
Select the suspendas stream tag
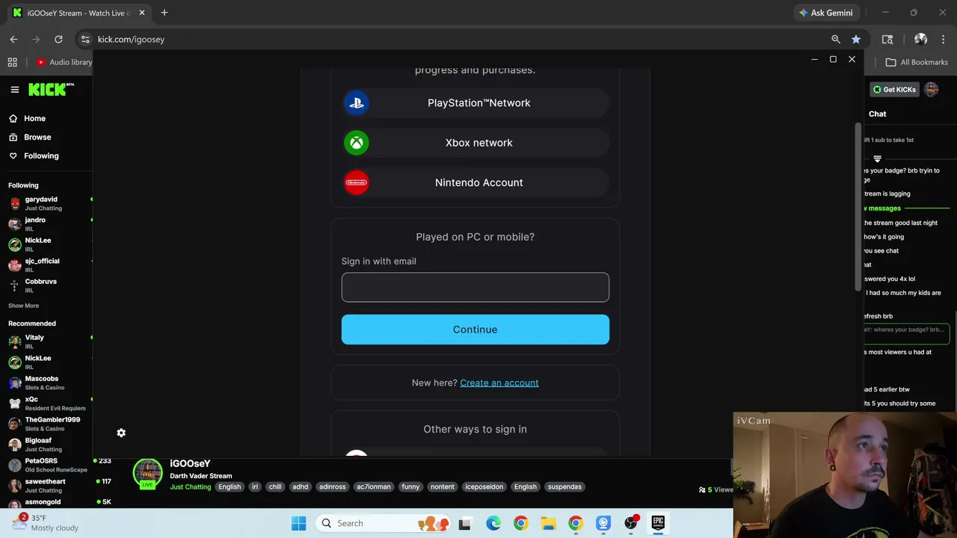point(564,486)
